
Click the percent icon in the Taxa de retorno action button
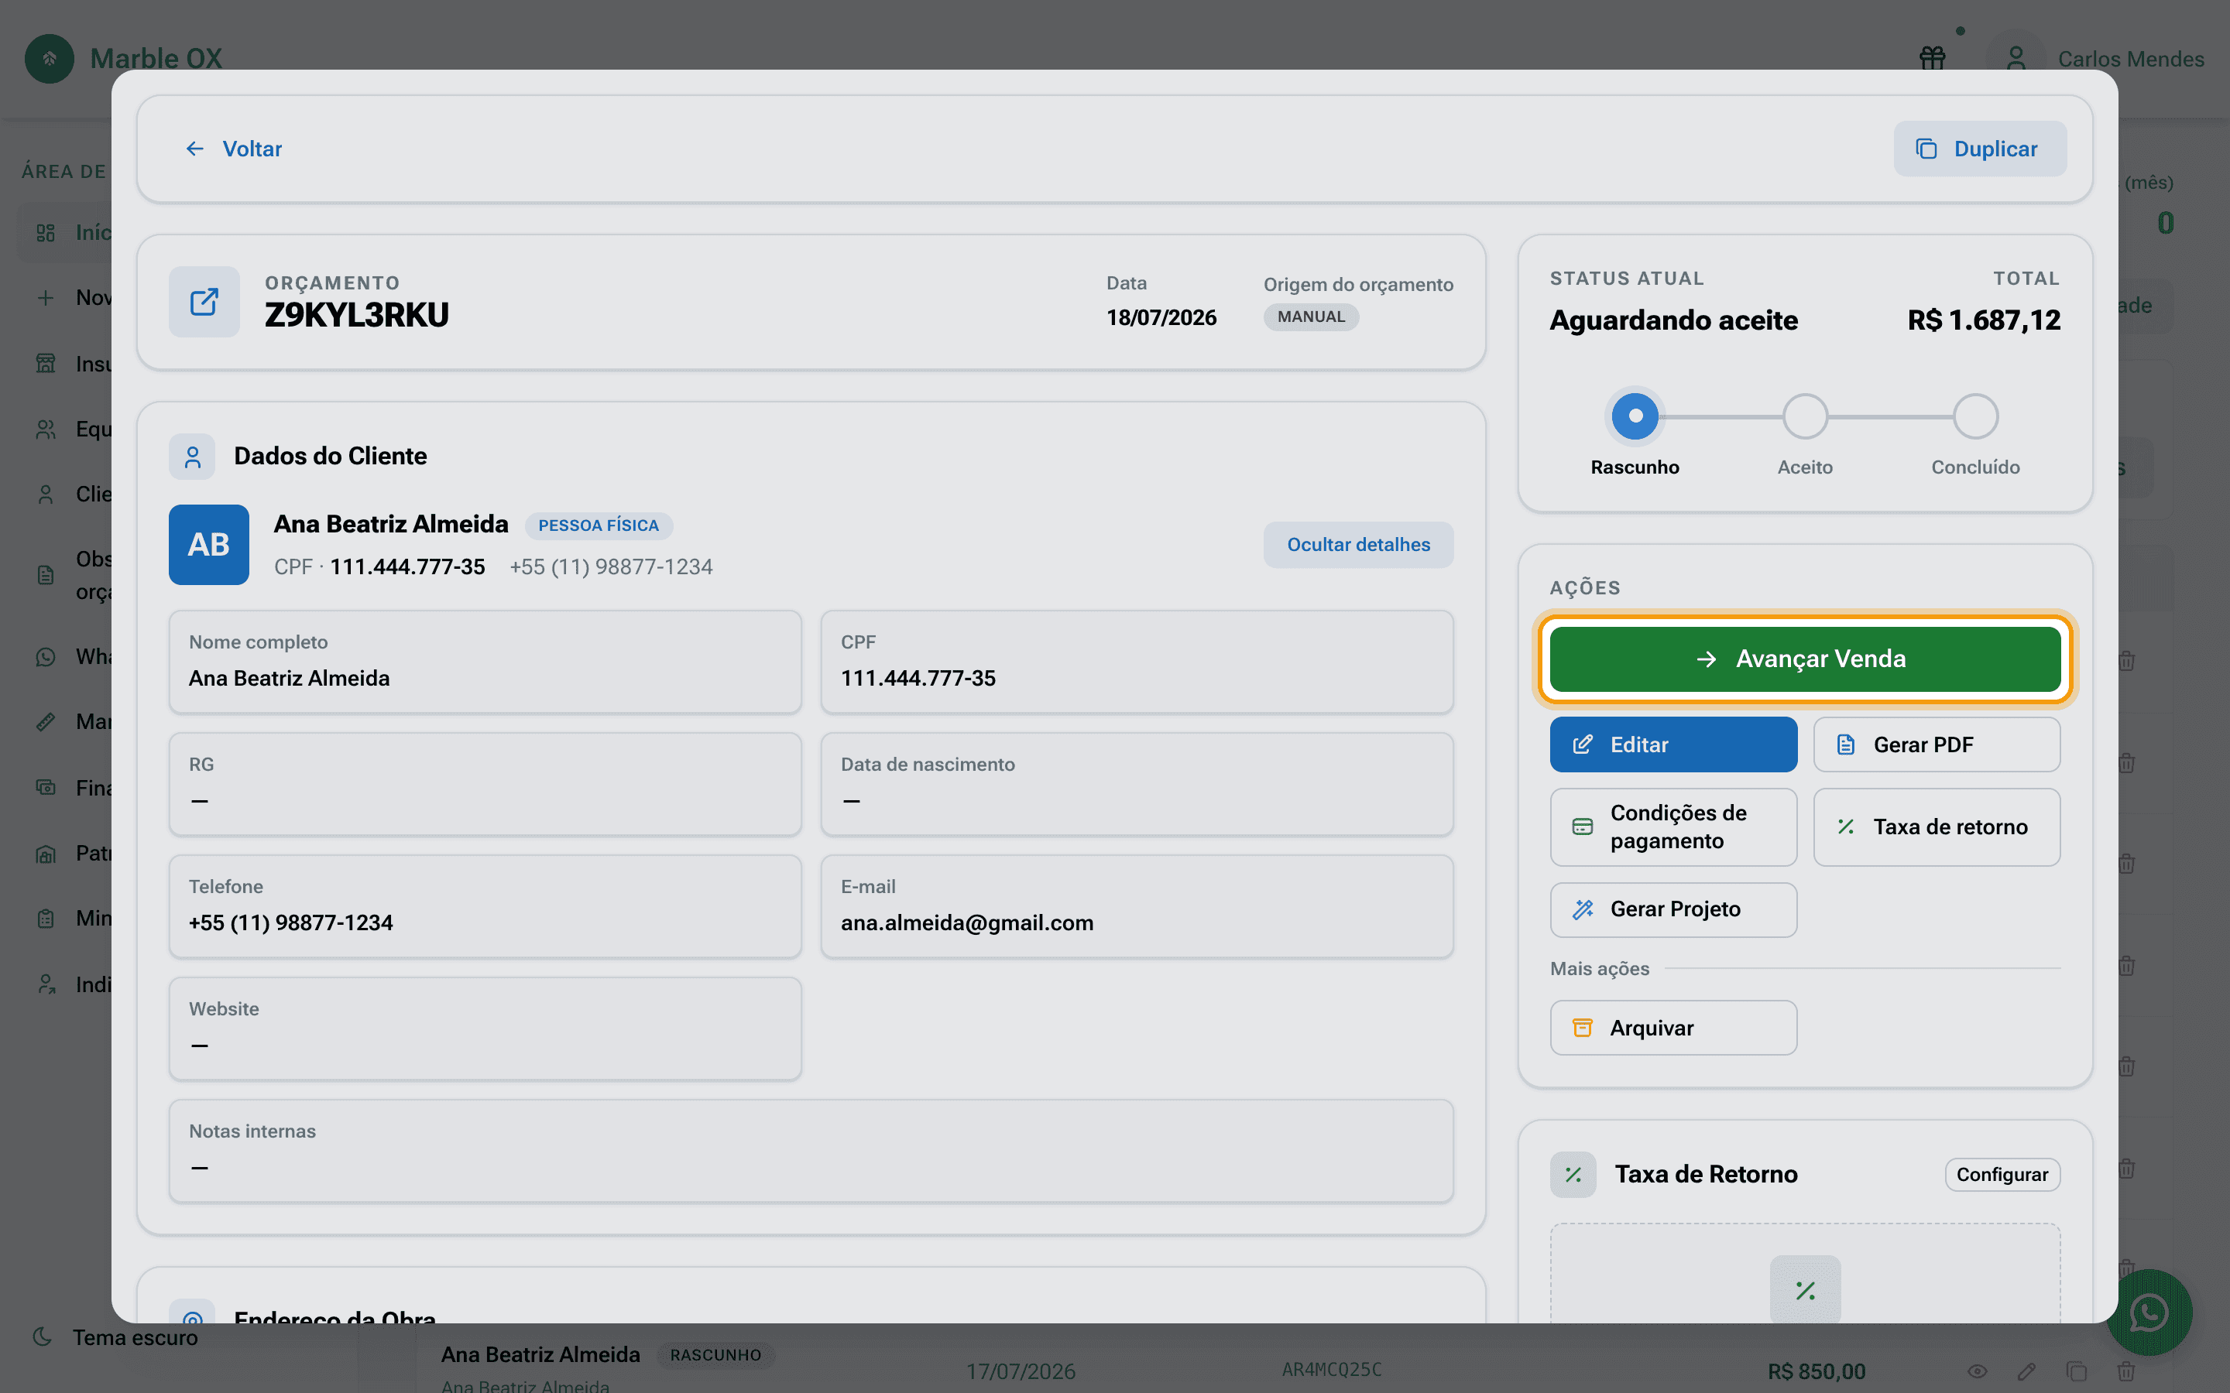1846,827
